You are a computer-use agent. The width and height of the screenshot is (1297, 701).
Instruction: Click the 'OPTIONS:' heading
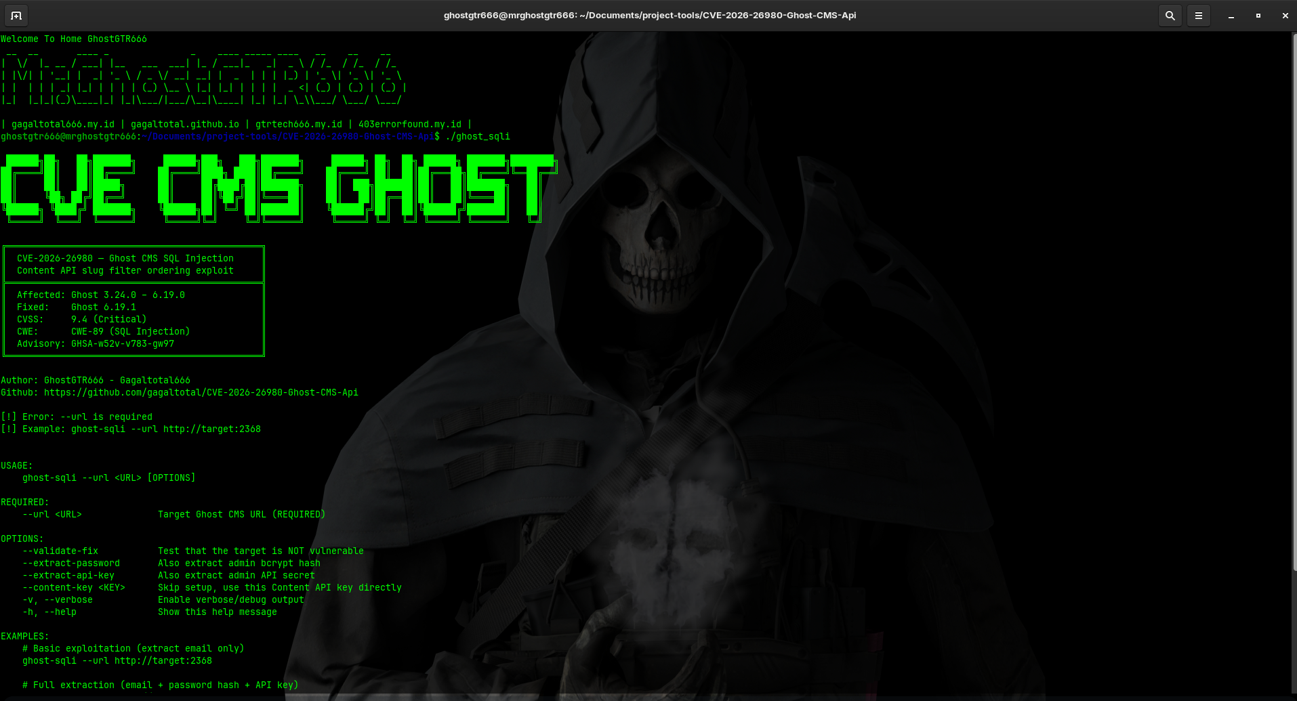(x=22, y=539)
